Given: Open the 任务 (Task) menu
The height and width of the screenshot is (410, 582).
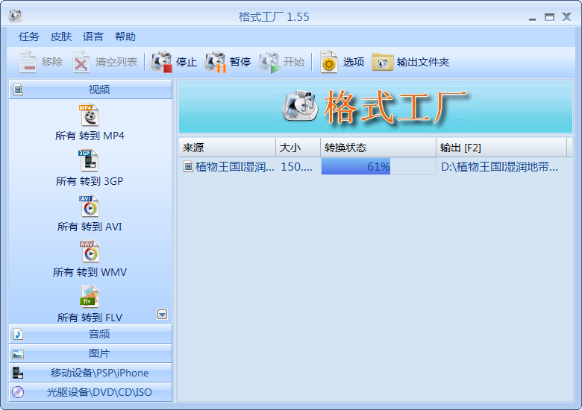Looking at the screenshot, I should tap(28, 37).
